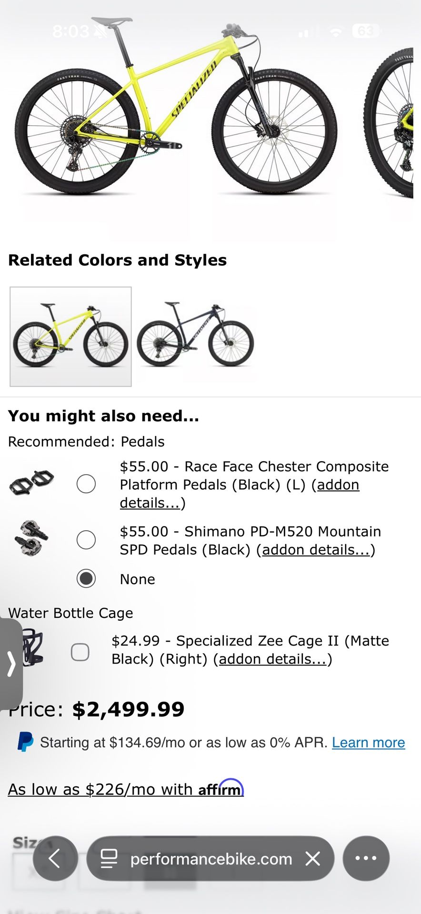Open the Affirm monthly financing link
Viewport: 421px width, 914px height.
[x=126, y=789]
